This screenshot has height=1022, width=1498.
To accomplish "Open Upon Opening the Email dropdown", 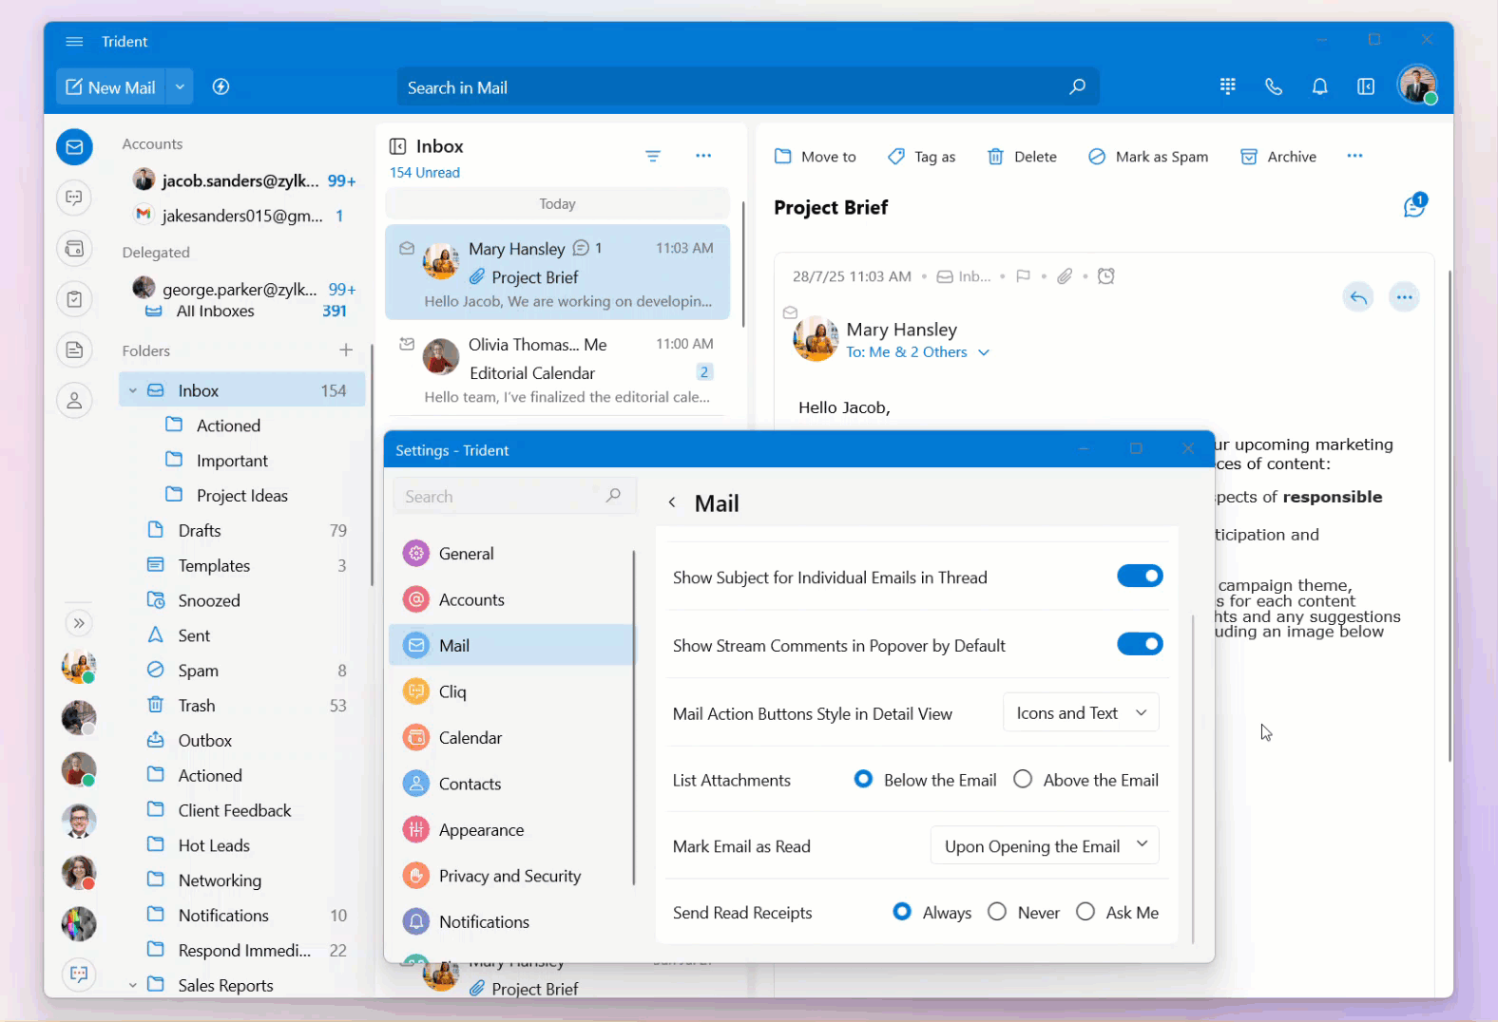I will (x=1045, y=845).
